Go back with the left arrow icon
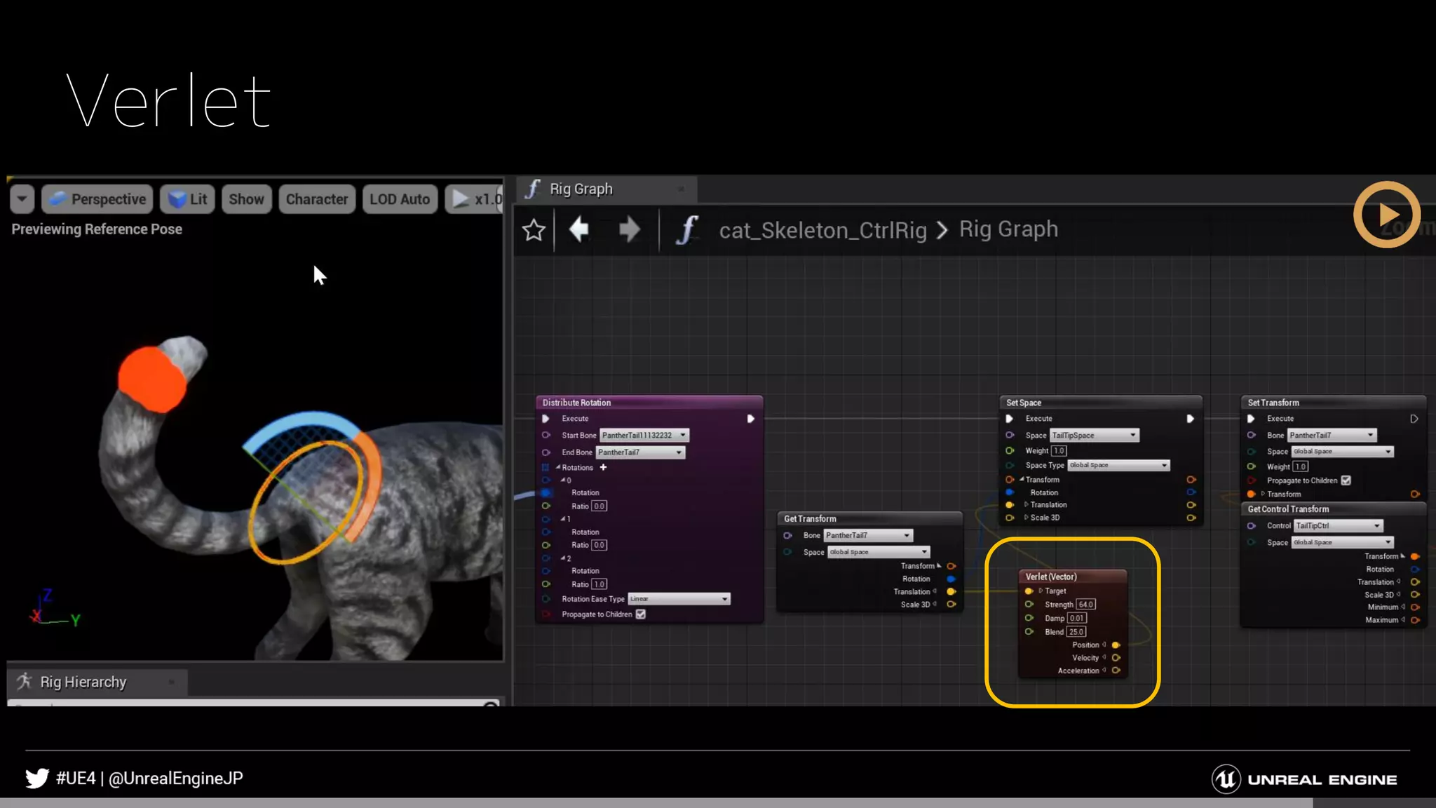 579,229
